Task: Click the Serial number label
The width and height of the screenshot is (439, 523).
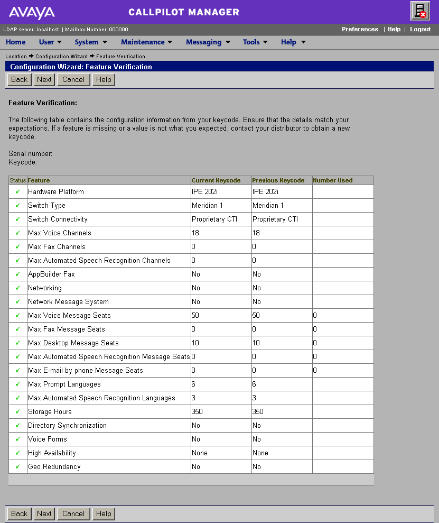Action: click(30, 154)
